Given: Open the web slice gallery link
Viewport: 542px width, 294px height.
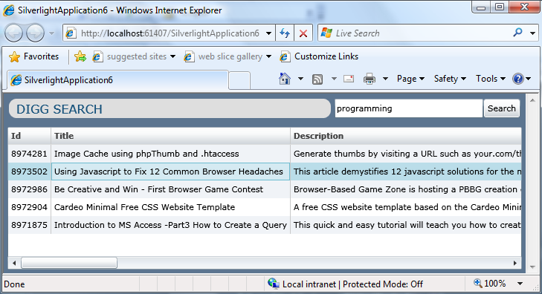Looking at the screenshot, I should click(228, 56).
